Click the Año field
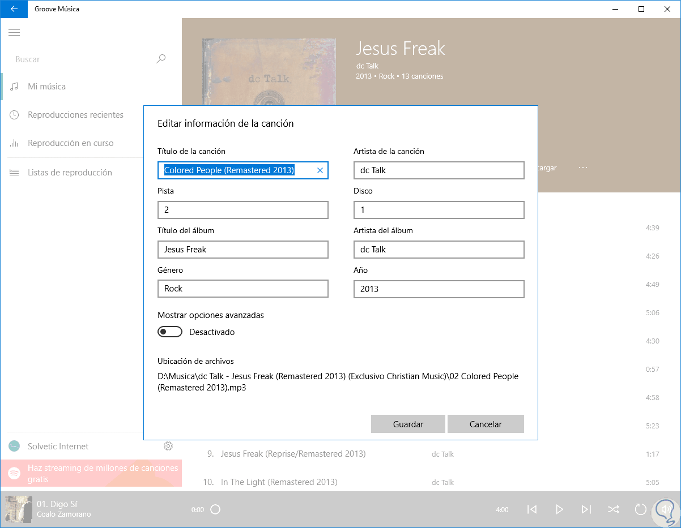This screenshot has height=528, width=681. tap(439, 289)
